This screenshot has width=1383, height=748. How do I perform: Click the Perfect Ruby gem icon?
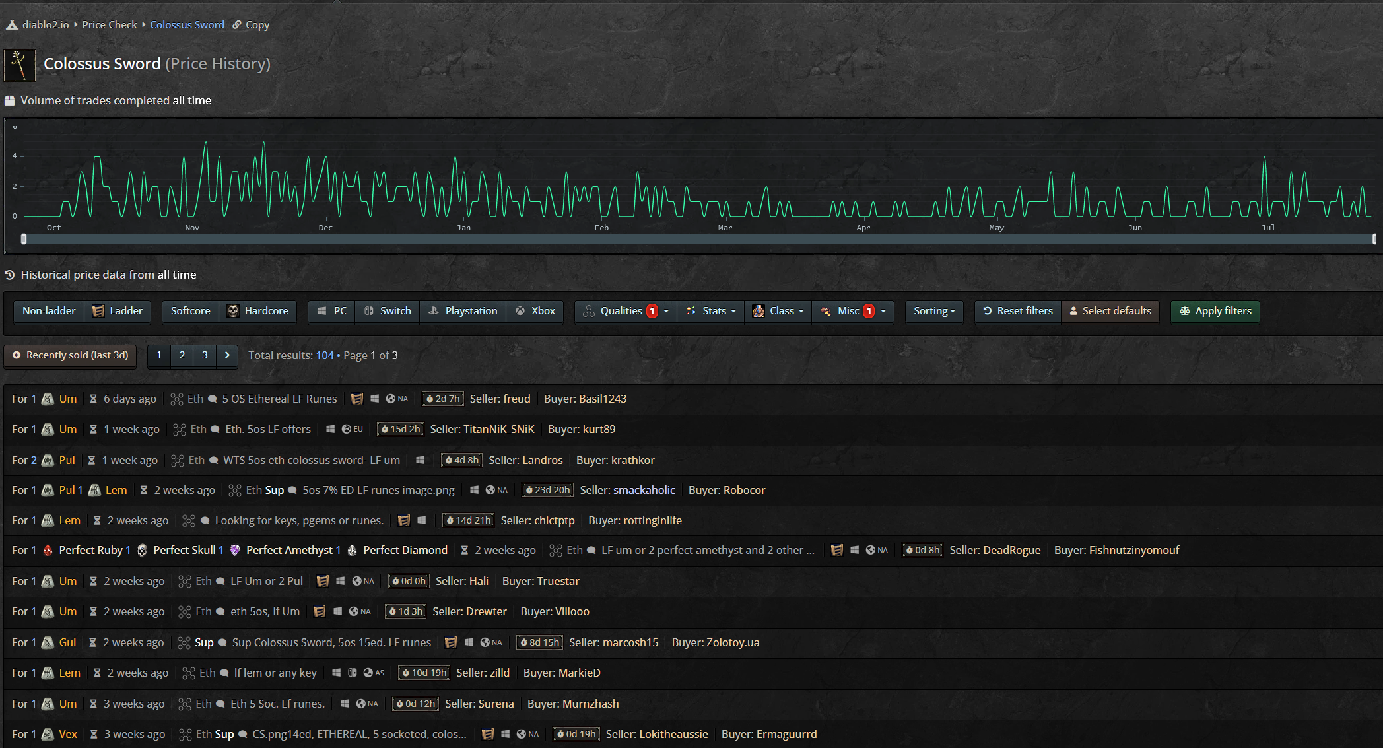(48, 550)
